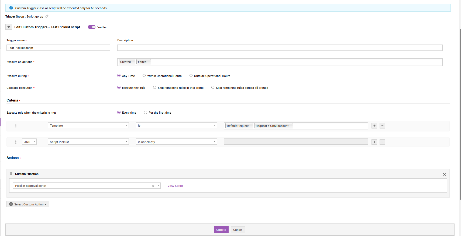This screenshot has width=461, height=237.
Task: Click the Update button
Action: pos(221,230)
